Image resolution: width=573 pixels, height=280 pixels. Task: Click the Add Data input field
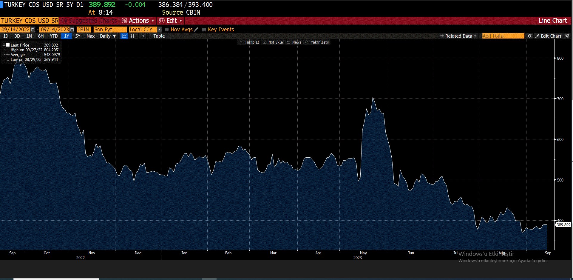(503, 36)
